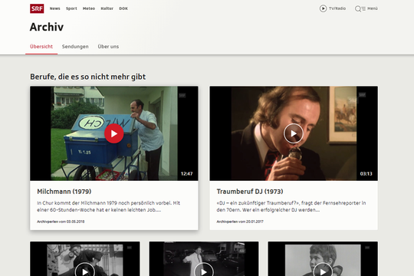Switch to the Über uns tab
Image resolution: width=414 pixels, height=276 pixels.
coord(108,47)
